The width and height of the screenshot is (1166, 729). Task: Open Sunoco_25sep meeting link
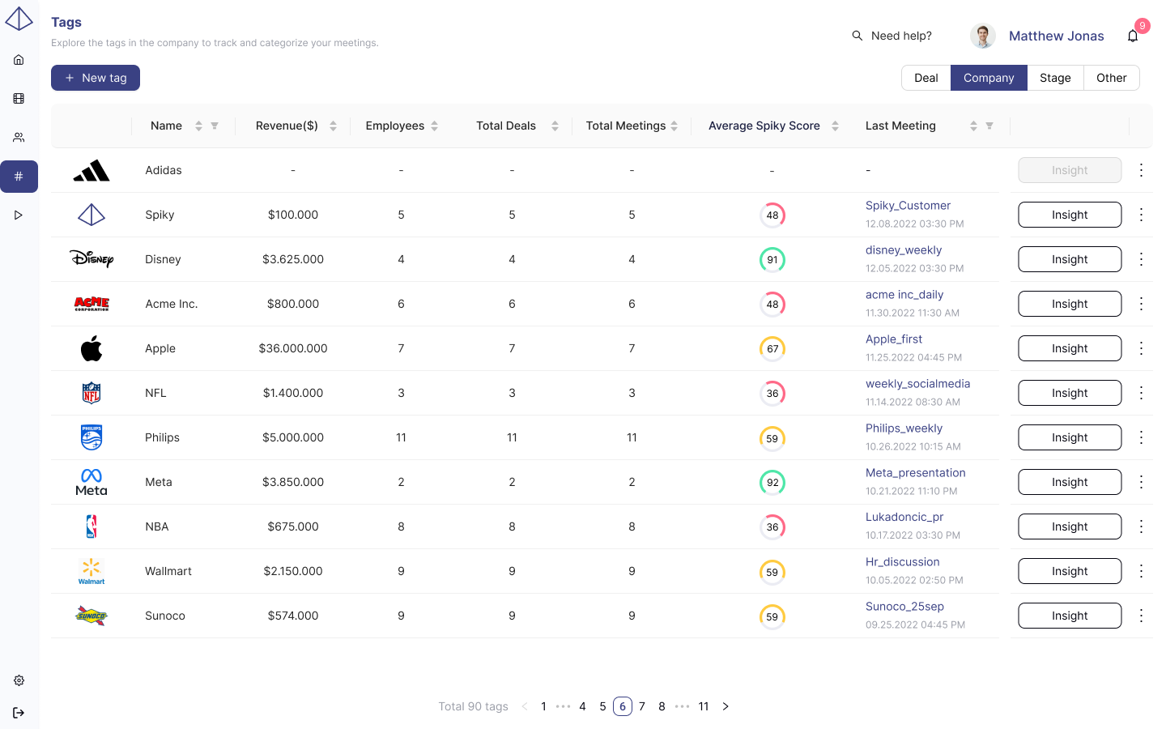click(904, 607)
